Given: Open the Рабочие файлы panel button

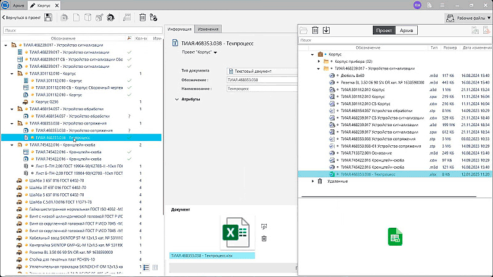Looking at the screenshot, I should [x=468, y=18].
